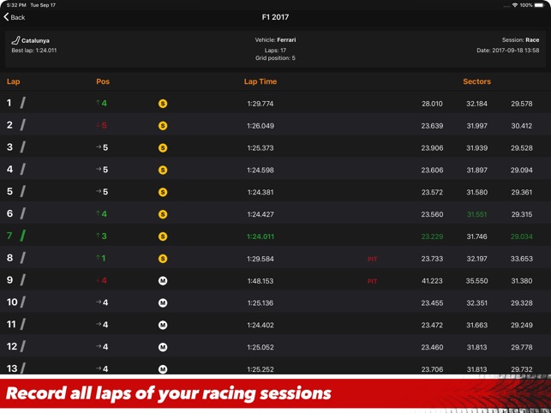Viewport: 551px width, 413px height.
Task: Click the Pos column header
Action: [x=103, y=81]
